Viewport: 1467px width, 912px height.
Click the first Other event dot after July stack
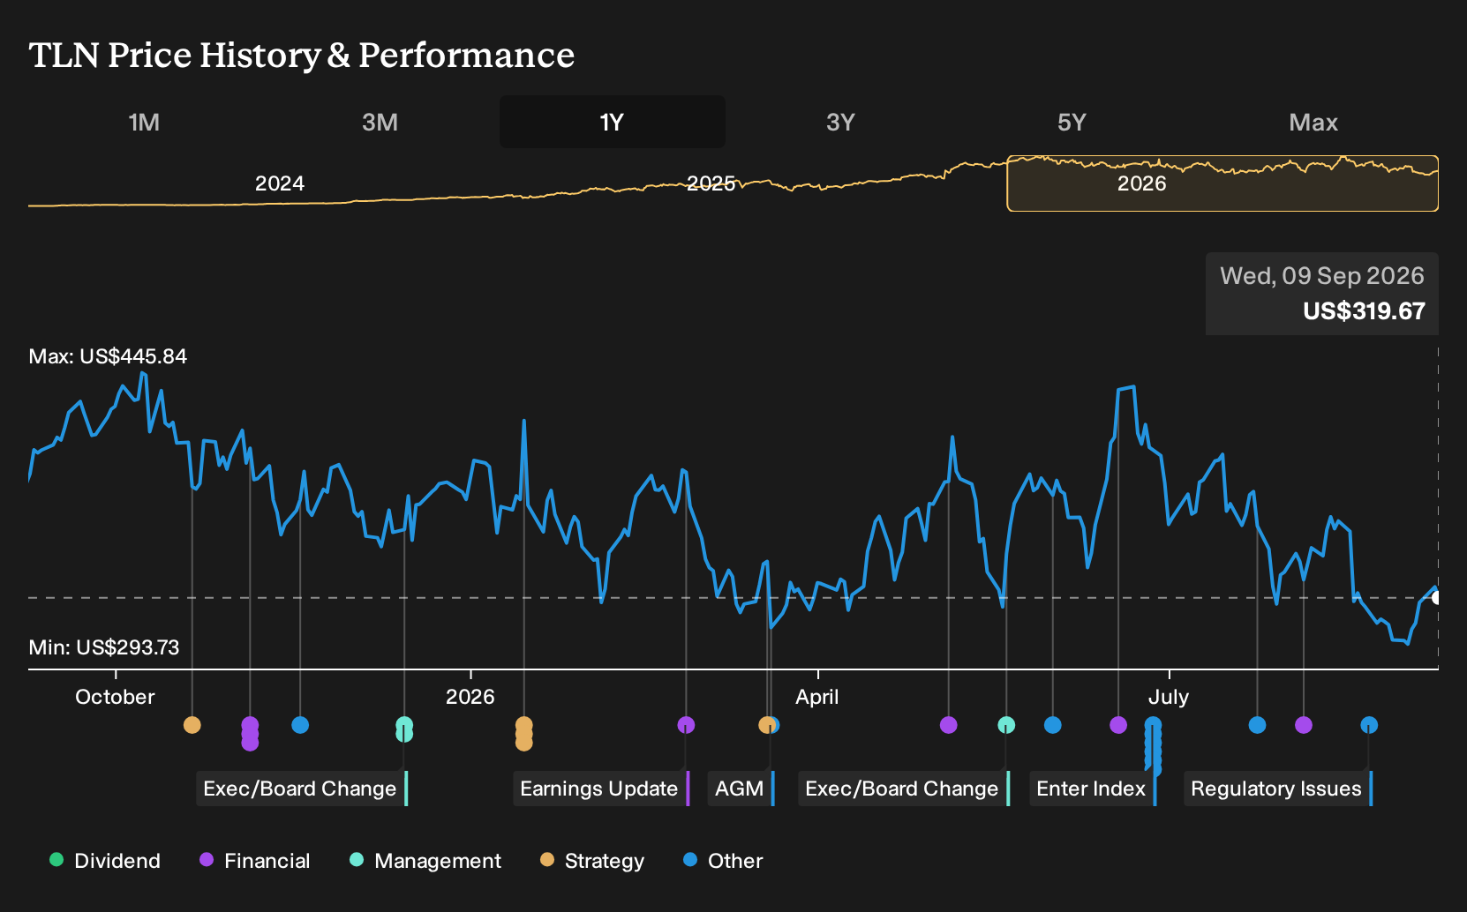click(1258, 725)
